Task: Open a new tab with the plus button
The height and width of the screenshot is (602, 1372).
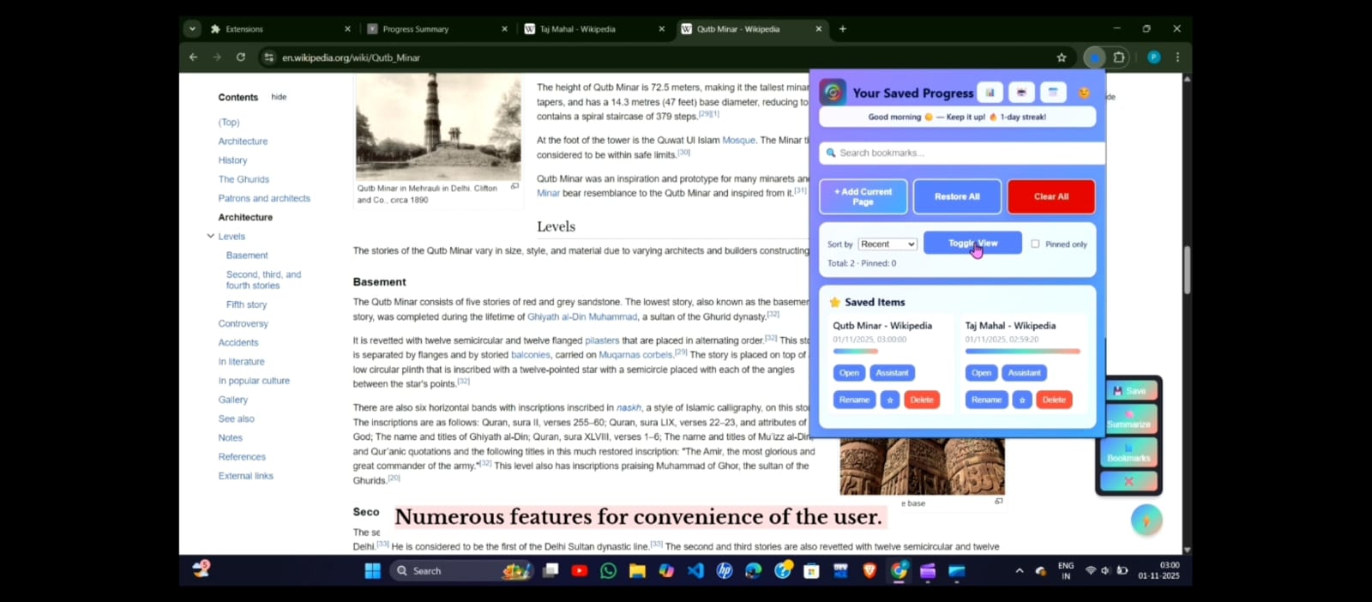Action: click(x=843, y=29)
